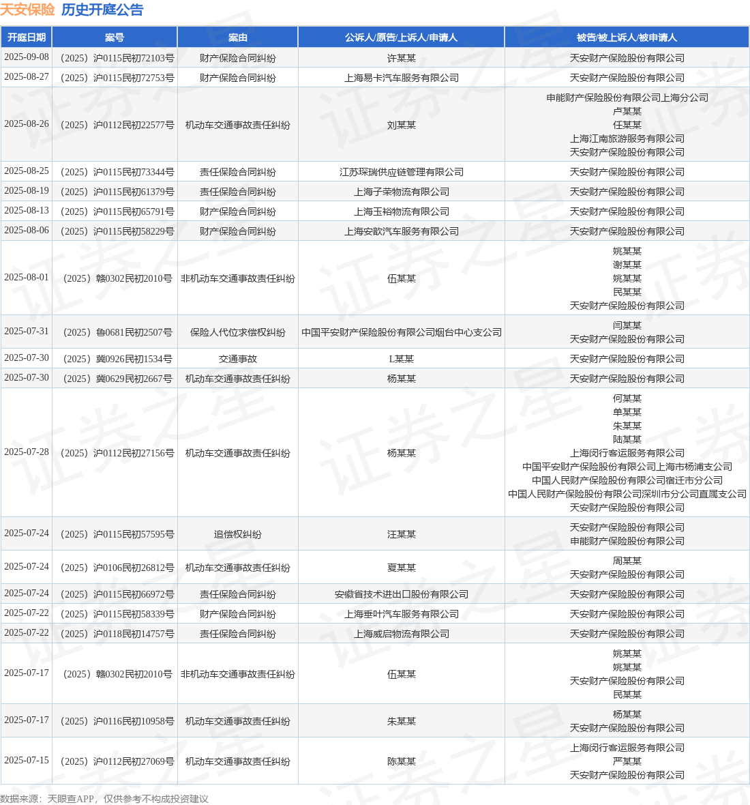
Task: Click defendant 上海江南旅游服务有限公司
Action: click(627, 138)
